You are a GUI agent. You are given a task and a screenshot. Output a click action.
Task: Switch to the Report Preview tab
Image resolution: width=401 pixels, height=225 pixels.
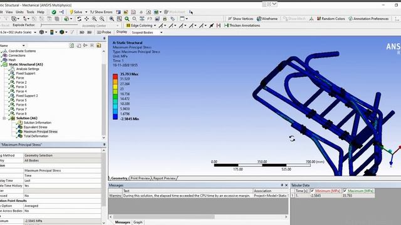click(164, 178)
